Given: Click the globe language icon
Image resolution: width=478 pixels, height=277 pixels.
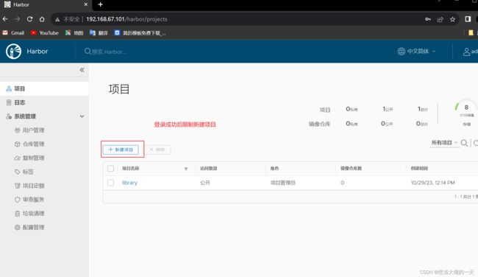Looking at the screenshot, I should tap(402, 52).
